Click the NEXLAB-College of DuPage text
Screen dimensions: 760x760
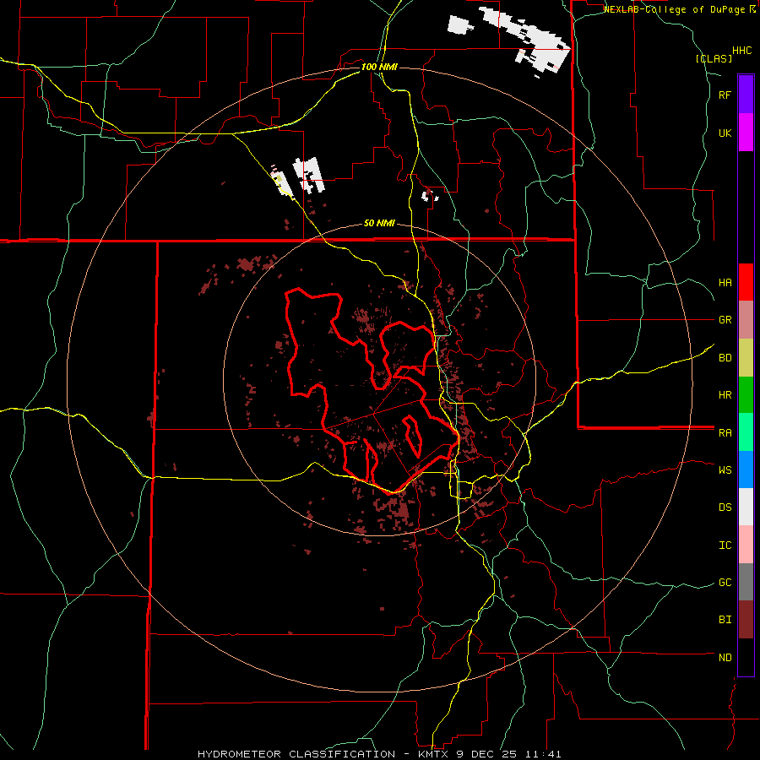point(676,9)
